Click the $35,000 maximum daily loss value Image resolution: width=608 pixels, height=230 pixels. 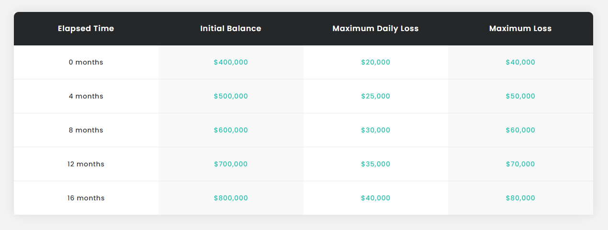pos(376,164)
